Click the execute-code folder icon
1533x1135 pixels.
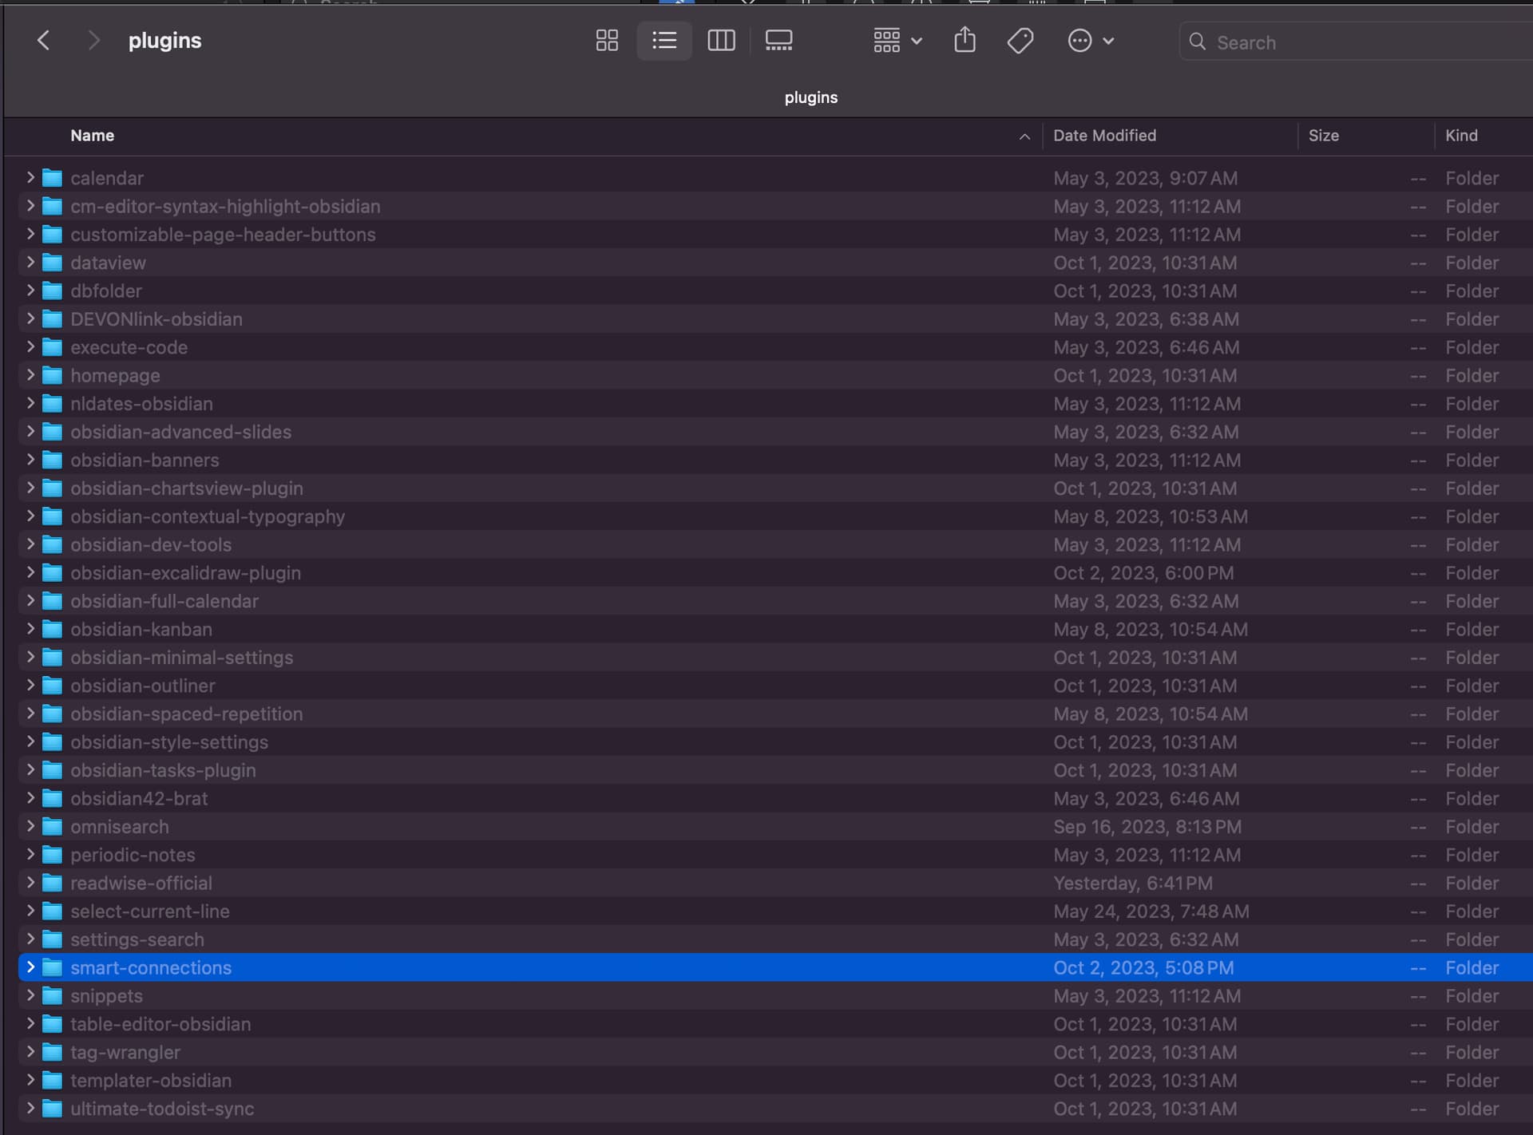tap(52, 347)
